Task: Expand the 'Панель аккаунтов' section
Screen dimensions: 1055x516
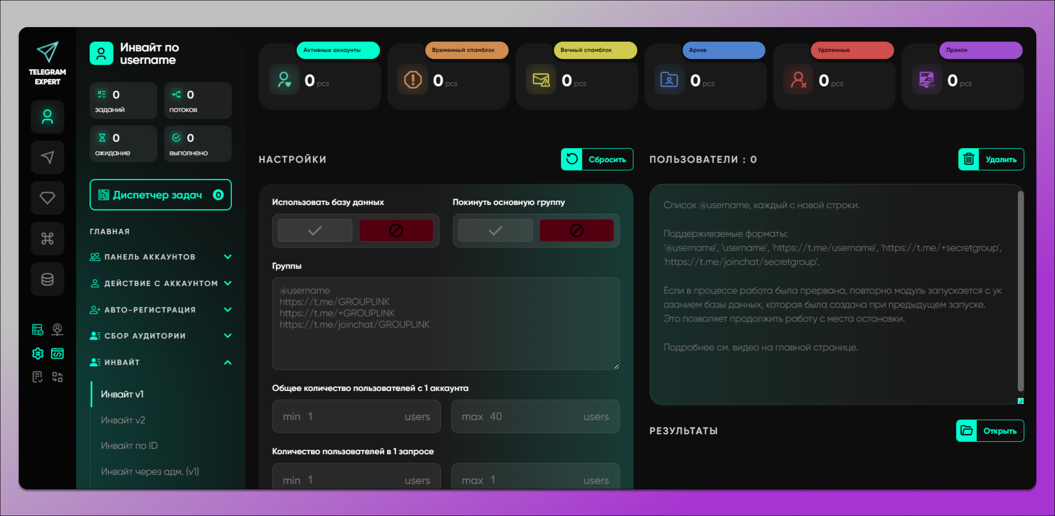Action: click(x=160, y=257)
